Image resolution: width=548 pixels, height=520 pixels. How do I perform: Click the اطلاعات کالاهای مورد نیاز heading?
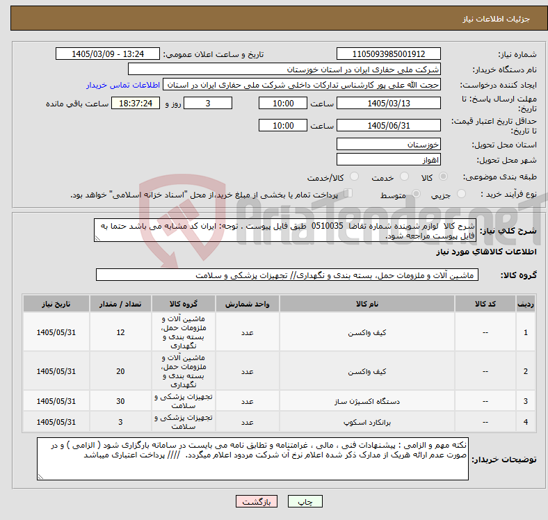486,252
